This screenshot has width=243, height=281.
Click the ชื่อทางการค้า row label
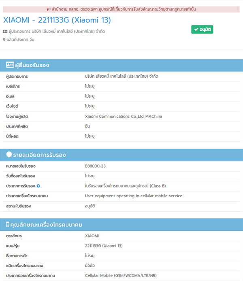click(17, 256)
